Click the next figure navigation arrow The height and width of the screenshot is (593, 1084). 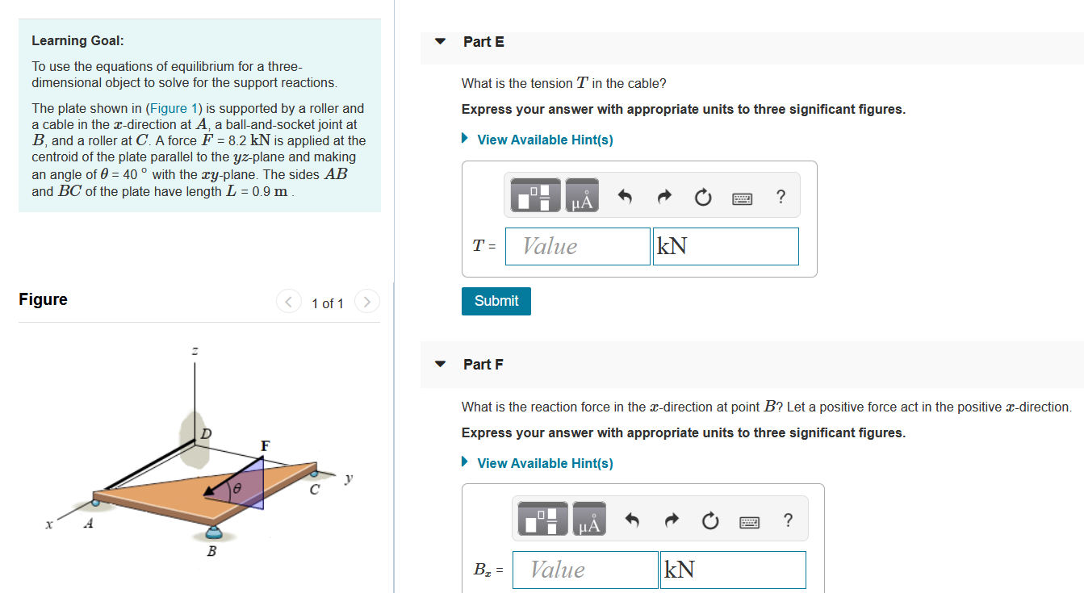pos(367,300)
